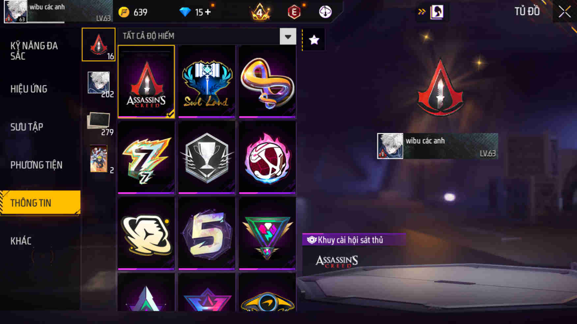The image size is (577, 324).
Task: Switch to the Phương tiện tab
Action: [36, 165]
